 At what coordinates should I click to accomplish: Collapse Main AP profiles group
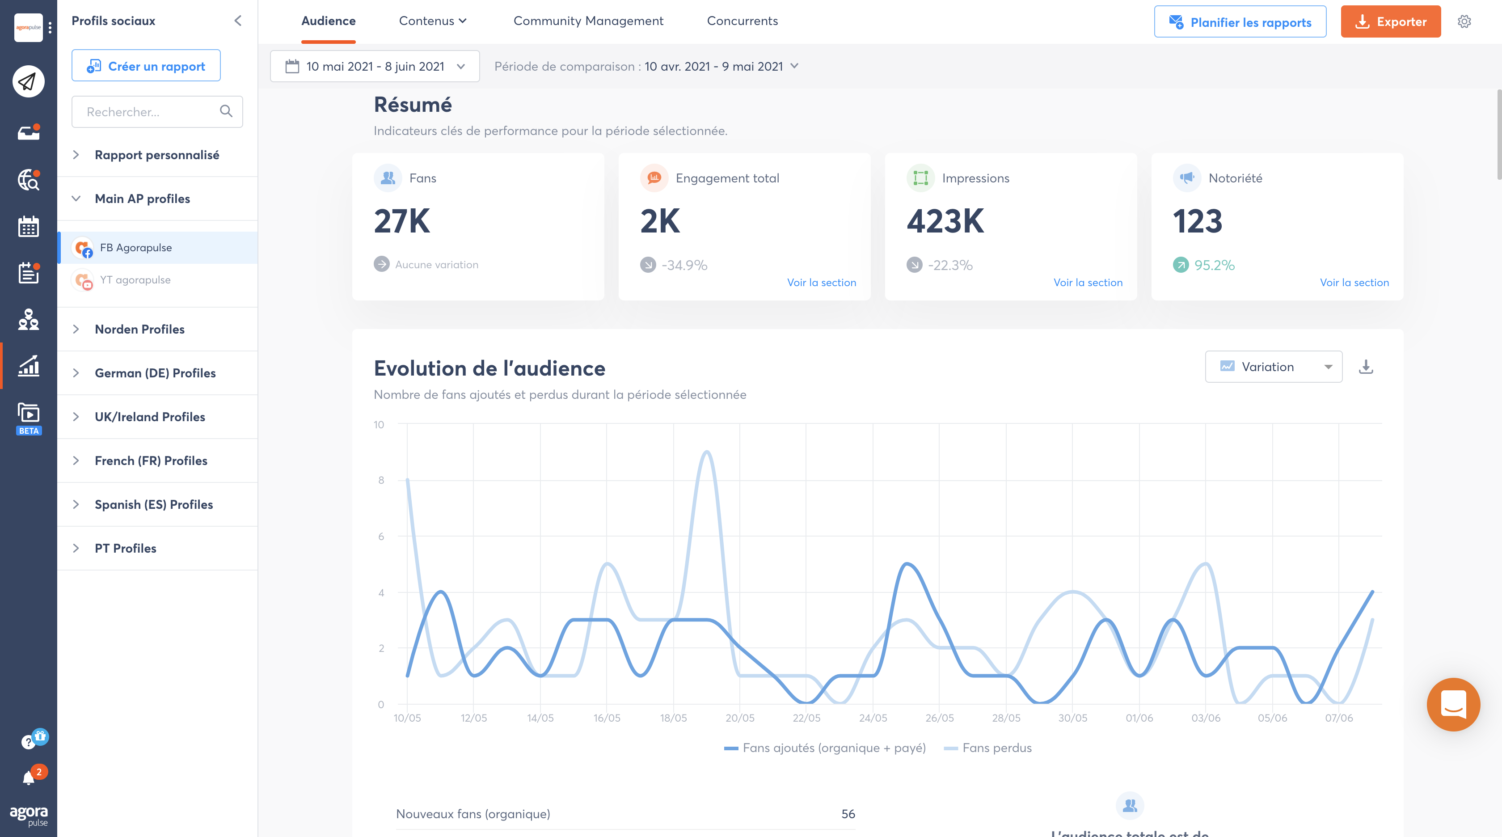tap(157, 199)
